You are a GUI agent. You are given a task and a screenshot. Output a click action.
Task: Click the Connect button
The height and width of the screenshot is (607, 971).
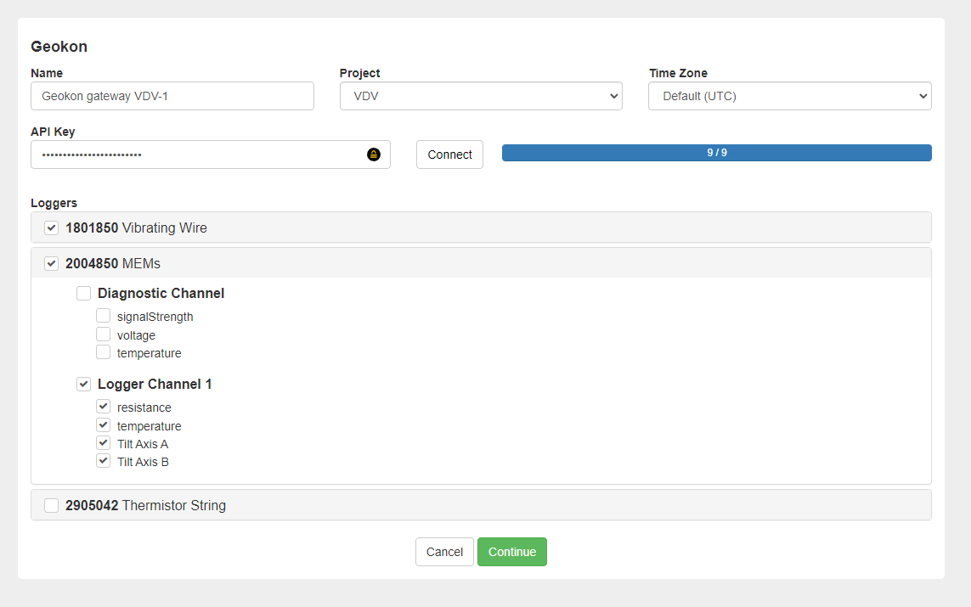click(x=449, y=155)
